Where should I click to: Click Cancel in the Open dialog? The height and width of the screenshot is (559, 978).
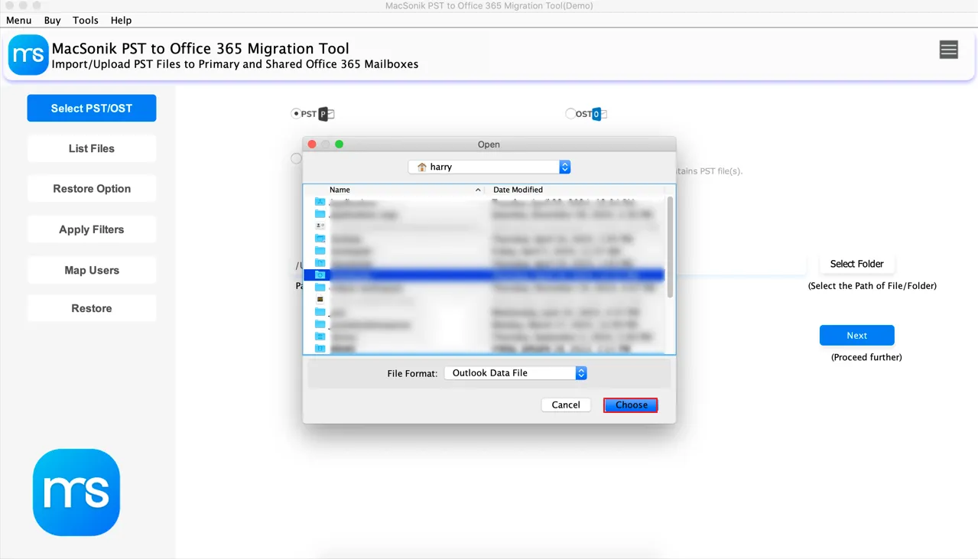(566, 405)
